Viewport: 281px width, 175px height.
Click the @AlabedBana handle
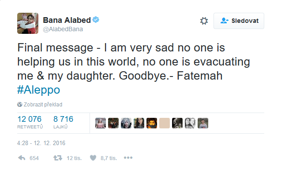[63, 29]
